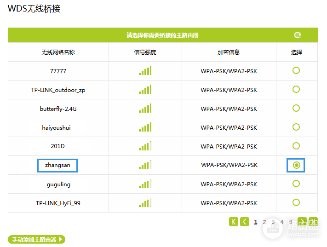Image resolution: width=327 pixels, height=247 pixels.
Task: Refresh the router scan list
Action: tap(298, 35)
